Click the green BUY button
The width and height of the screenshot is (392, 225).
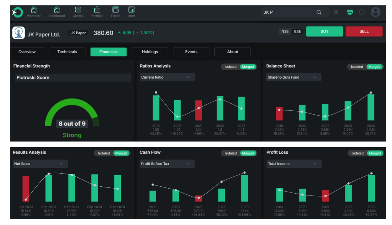coord(324,31)
